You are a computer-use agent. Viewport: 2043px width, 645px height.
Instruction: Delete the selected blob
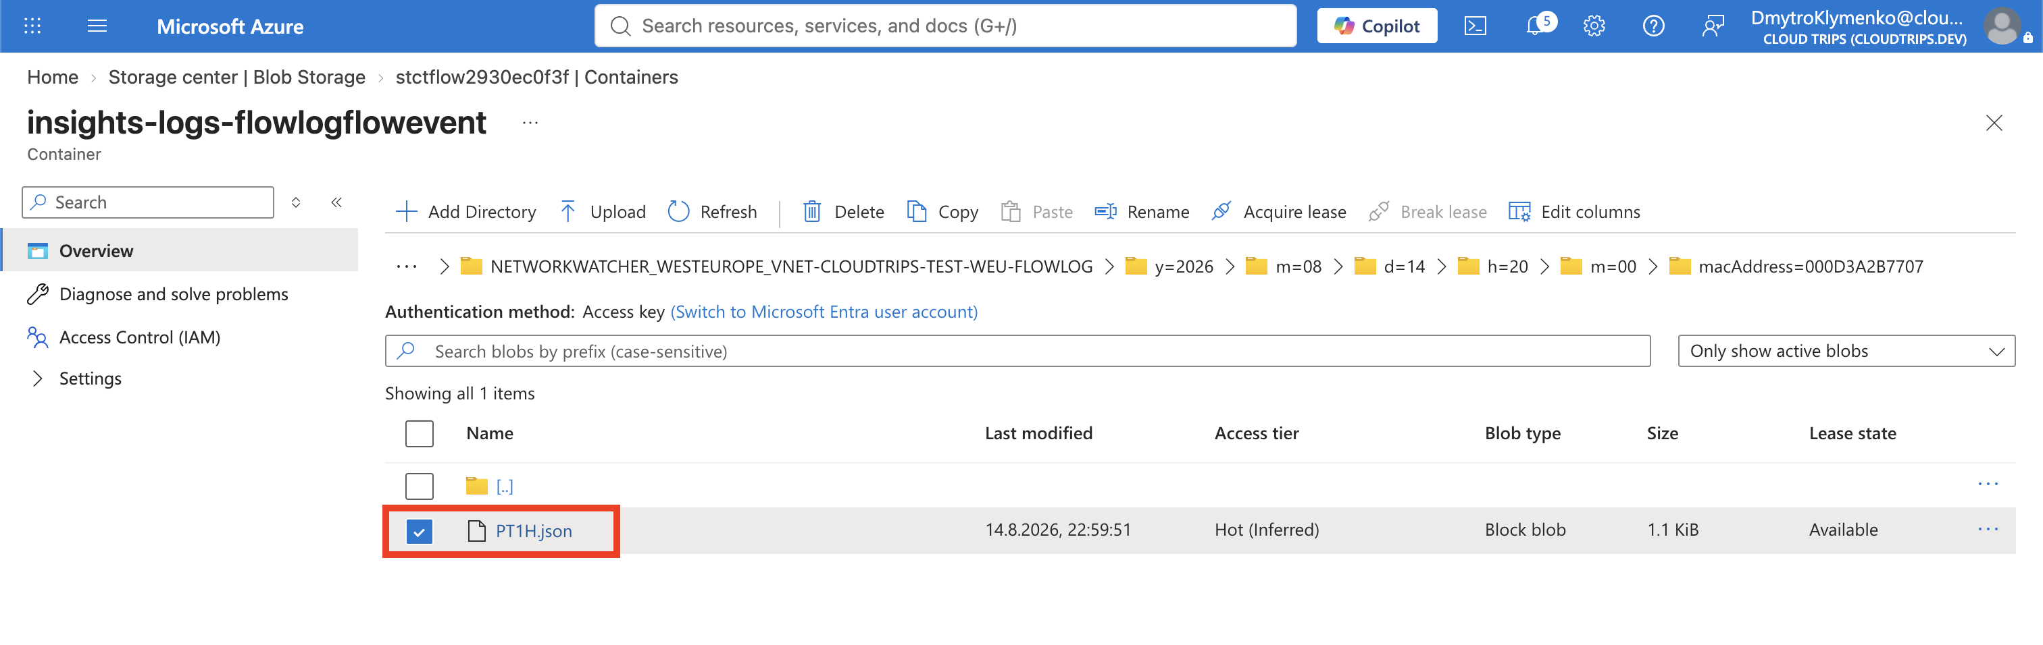pos(843,212)
